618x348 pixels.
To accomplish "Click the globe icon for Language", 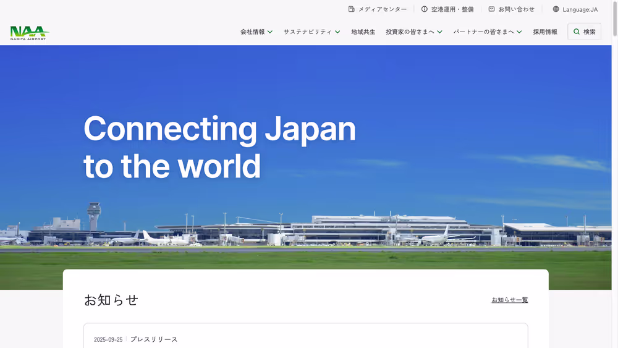I will point(556,9).
